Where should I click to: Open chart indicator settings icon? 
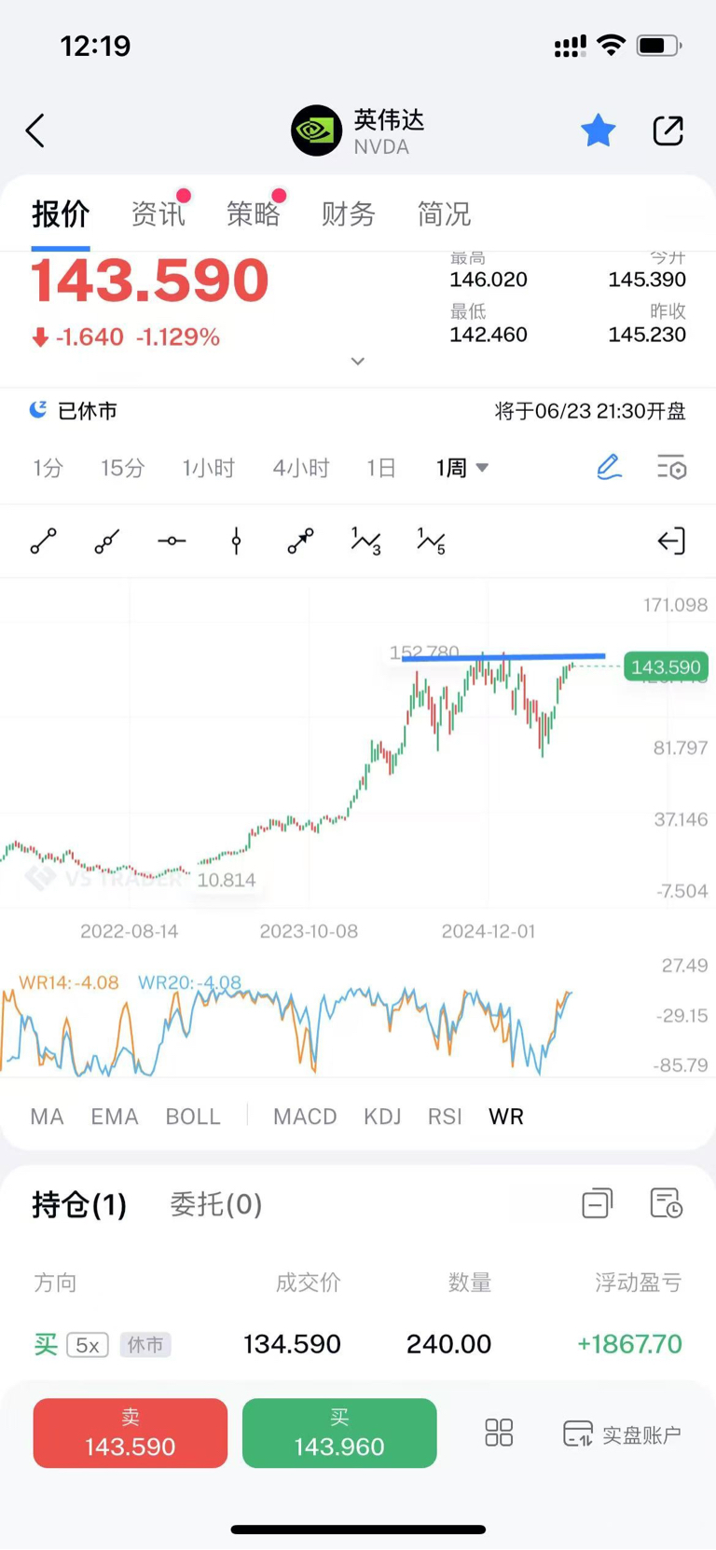coord(671,467)
